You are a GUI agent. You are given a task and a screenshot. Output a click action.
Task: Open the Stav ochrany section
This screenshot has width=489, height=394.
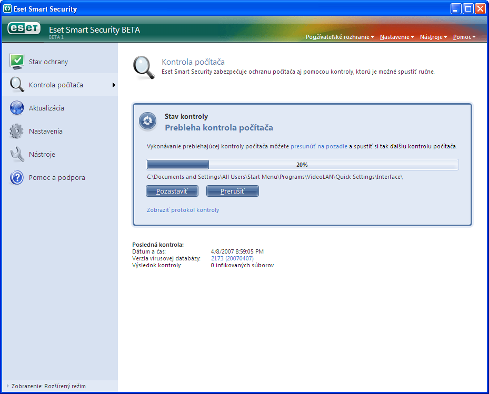point(60,62)
